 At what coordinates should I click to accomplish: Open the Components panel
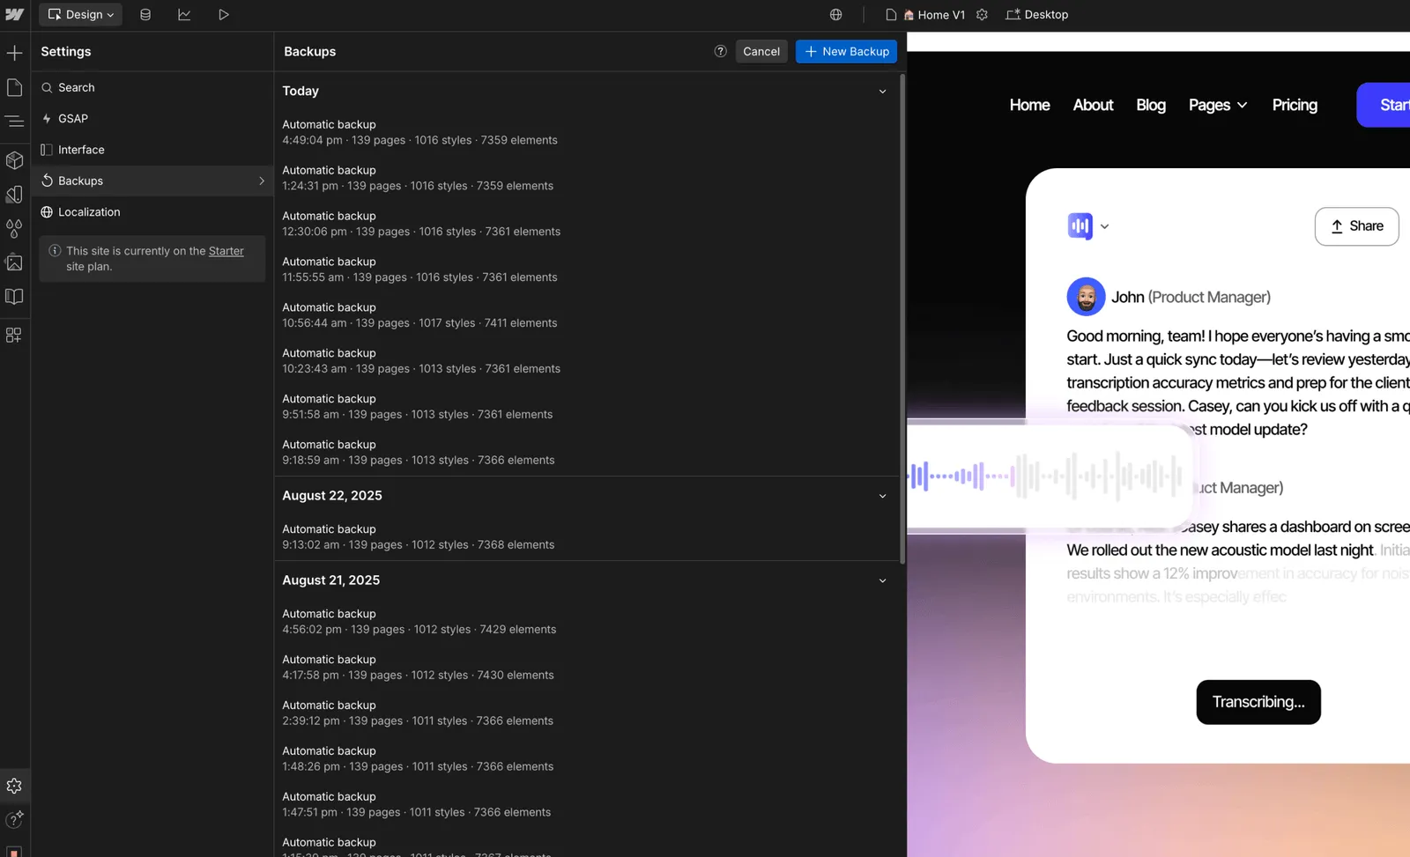pos(14,160)
